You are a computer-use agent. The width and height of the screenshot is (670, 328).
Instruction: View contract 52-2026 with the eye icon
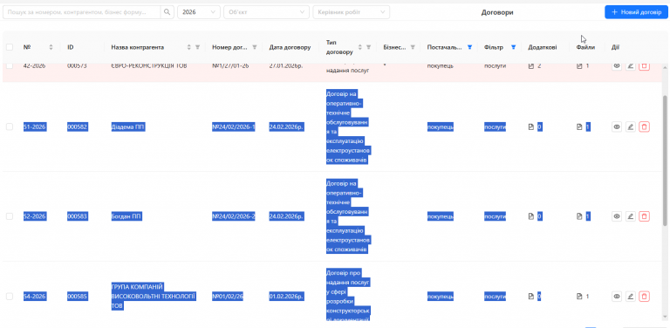click(x=617, y=216)
